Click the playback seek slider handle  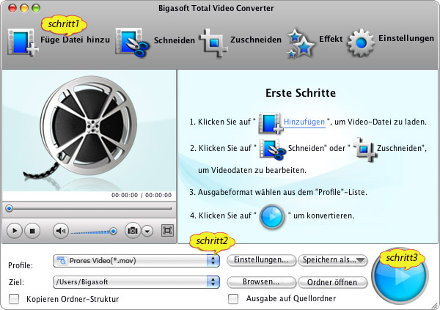[x=10, y=208]
